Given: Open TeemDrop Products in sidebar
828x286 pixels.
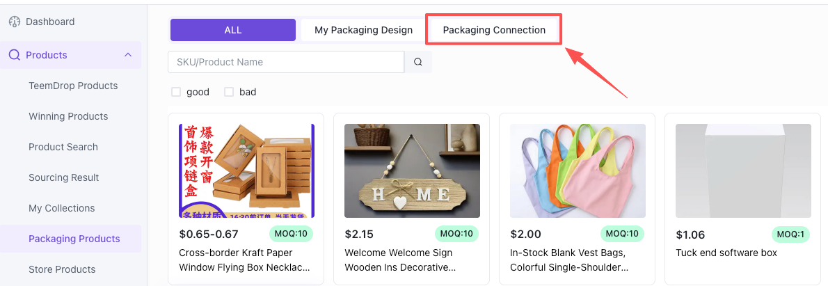Looking at the screenshot, I should [x=73, y=86].
